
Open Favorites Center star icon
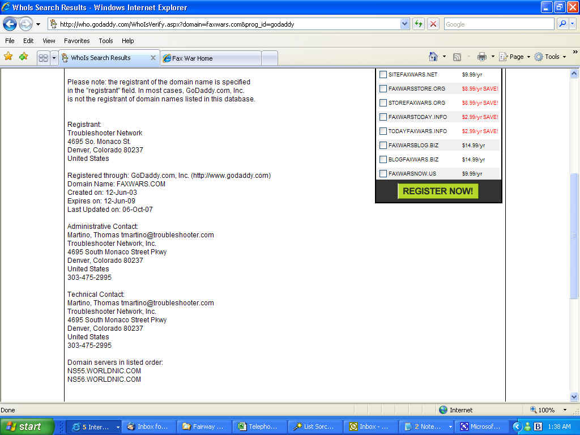8,57
